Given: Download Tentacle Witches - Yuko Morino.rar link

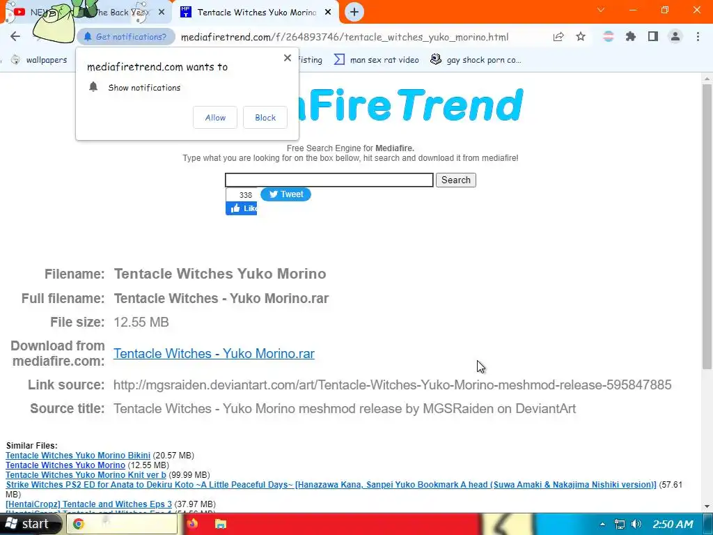Looking at the screenshot, I should [x=214, y=353].
